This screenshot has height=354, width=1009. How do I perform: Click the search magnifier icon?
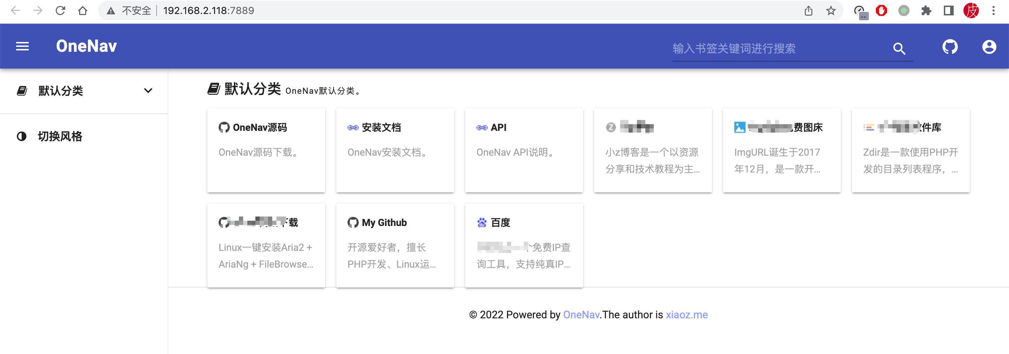pyautogui.click(x=899, y=49)
